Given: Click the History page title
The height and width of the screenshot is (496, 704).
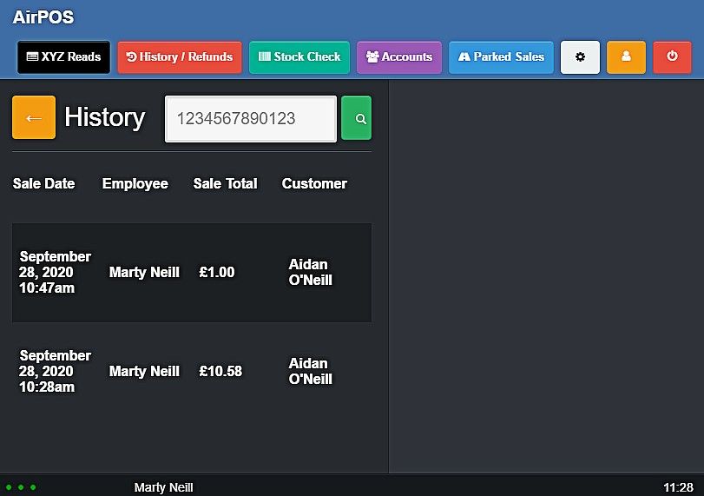Looking at the screenshot, I should pos(105,117).
